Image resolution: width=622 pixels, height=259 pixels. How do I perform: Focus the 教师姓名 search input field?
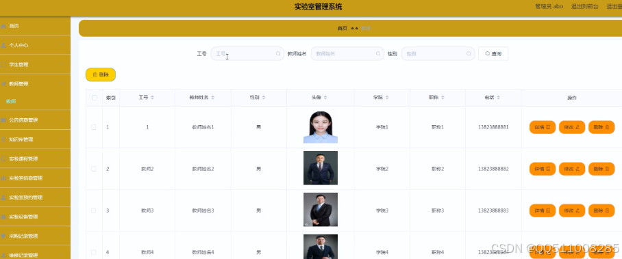point(347,53)
